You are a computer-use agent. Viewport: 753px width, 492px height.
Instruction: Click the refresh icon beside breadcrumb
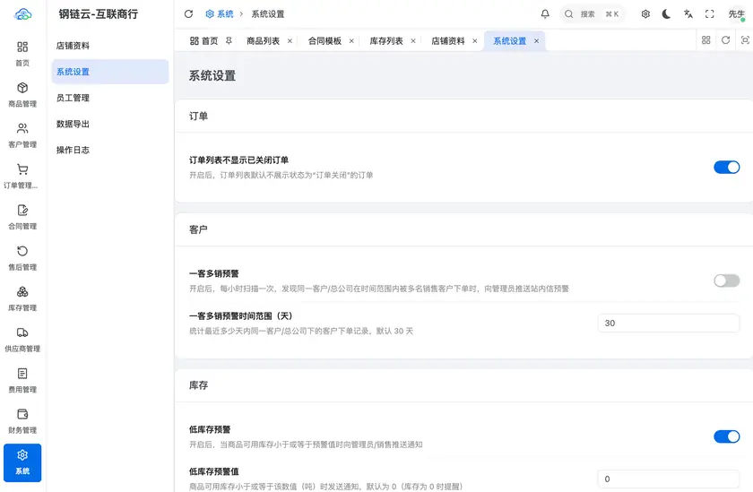pyautogui.click(x=189, y=14)
